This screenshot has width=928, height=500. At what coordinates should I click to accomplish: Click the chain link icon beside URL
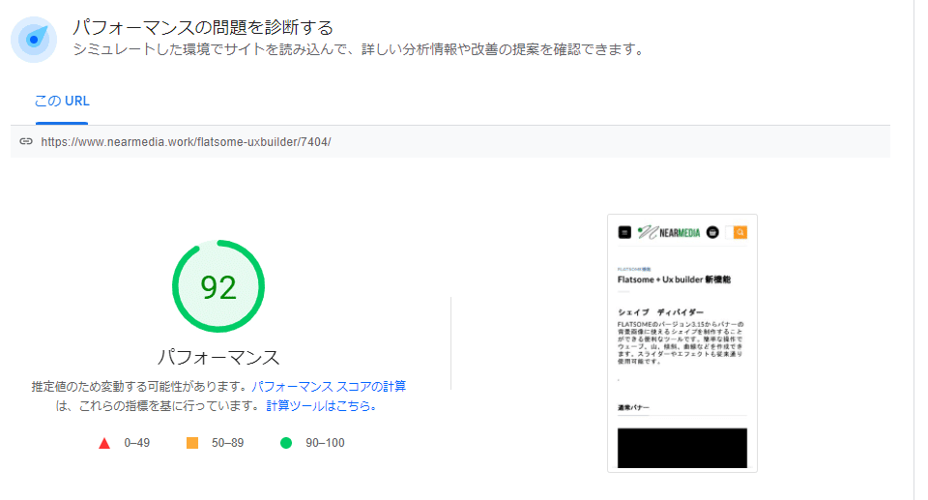point(26,141)
